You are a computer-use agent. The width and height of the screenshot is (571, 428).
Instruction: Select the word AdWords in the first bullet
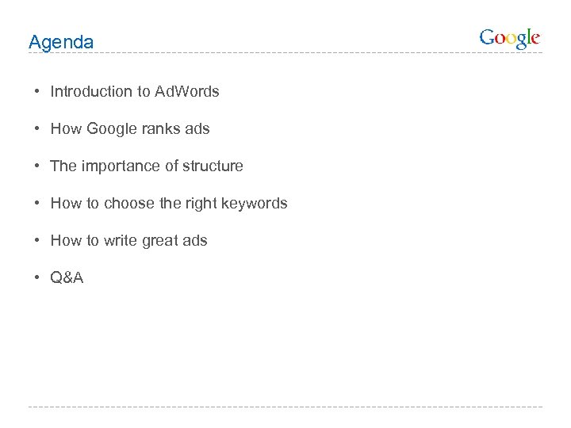pos(187,91)
